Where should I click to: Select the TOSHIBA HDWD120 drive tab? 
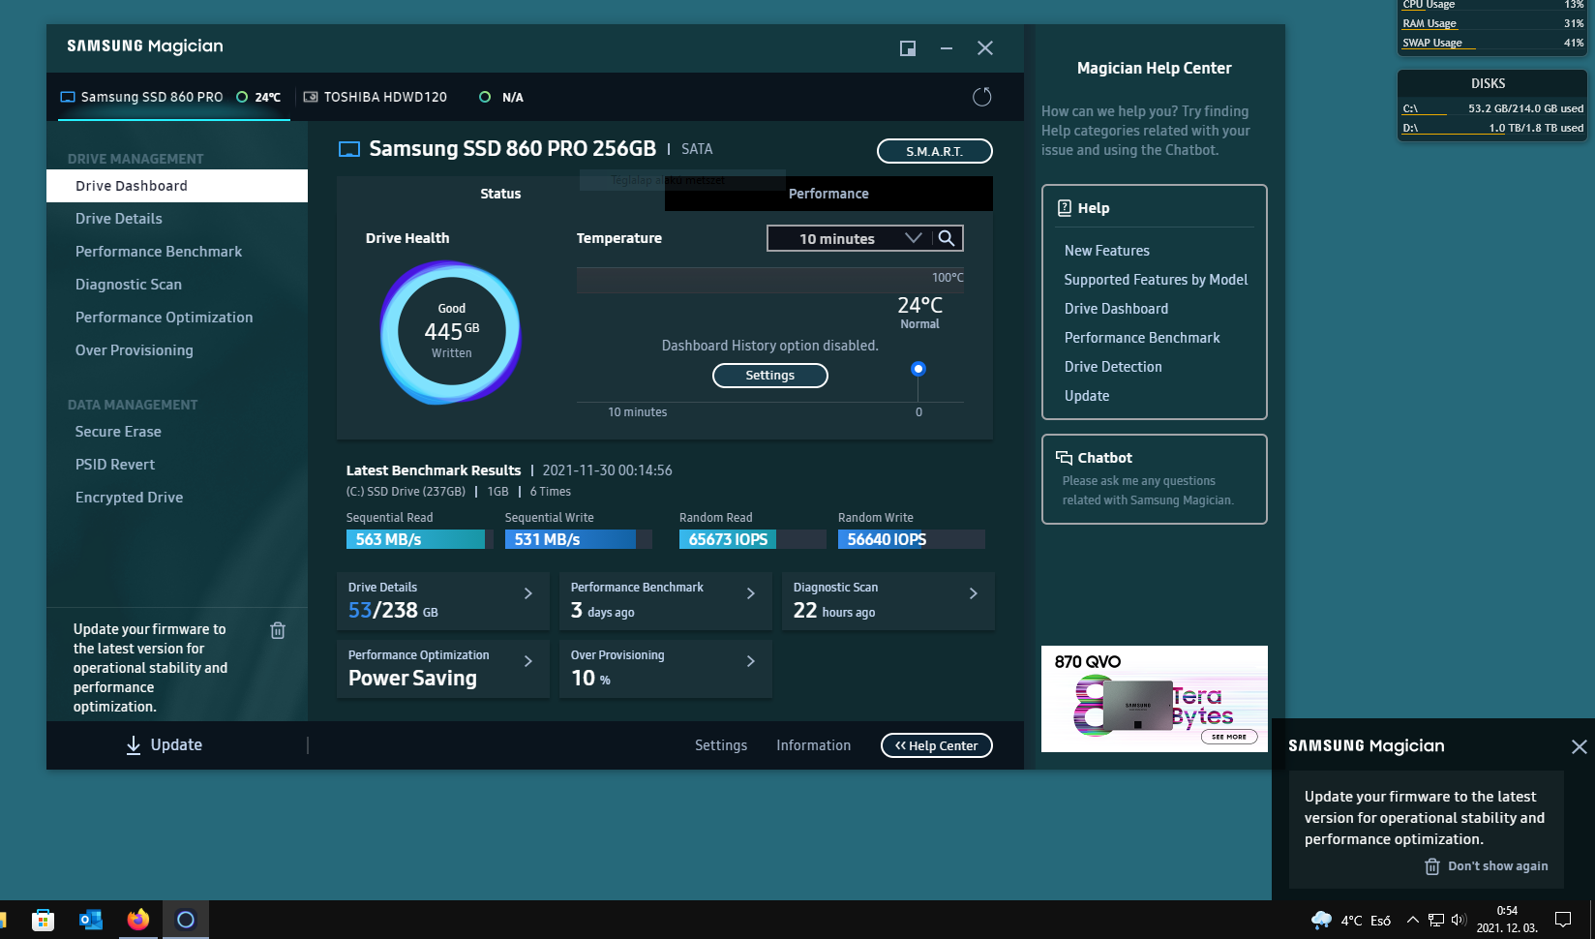pyautogui.click(x=413, y=97)
